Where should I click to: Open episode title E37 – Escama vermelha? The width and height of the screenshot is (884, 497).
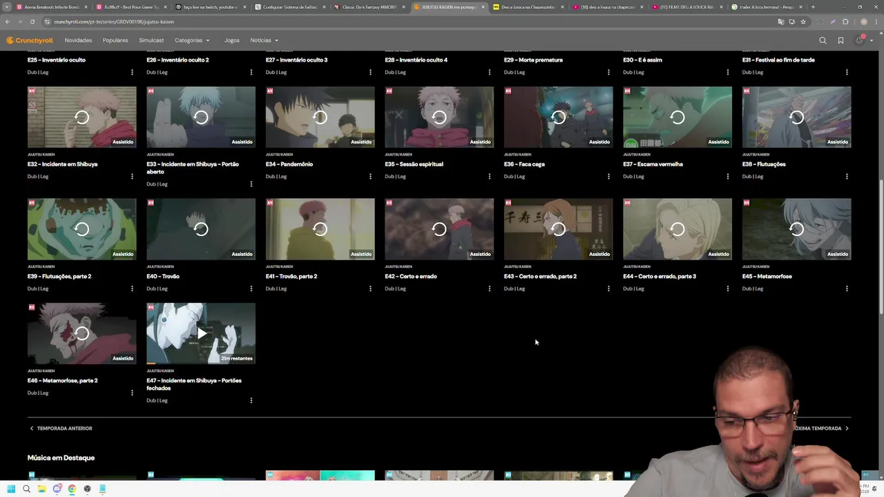[653, 164]
